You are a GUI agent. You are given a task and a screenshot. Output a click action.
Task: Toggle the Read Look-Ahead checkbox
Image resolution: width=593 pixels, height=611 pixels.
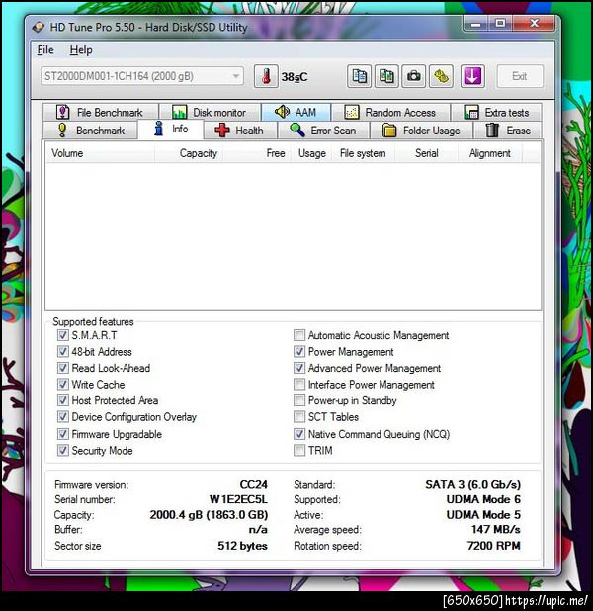click(62, 368)
